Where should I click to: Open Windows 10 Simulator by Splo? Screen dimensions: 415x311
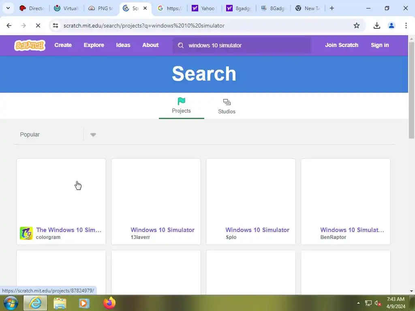pyautogui.click(x=257, y=230)
